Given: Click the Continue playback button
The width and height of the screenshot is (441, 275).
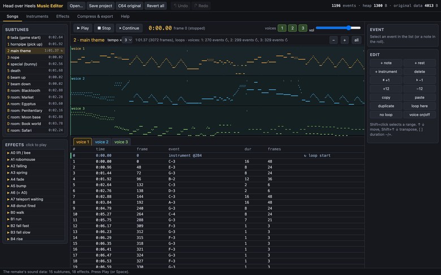Looking at the screenshot, I should point(129,28).
